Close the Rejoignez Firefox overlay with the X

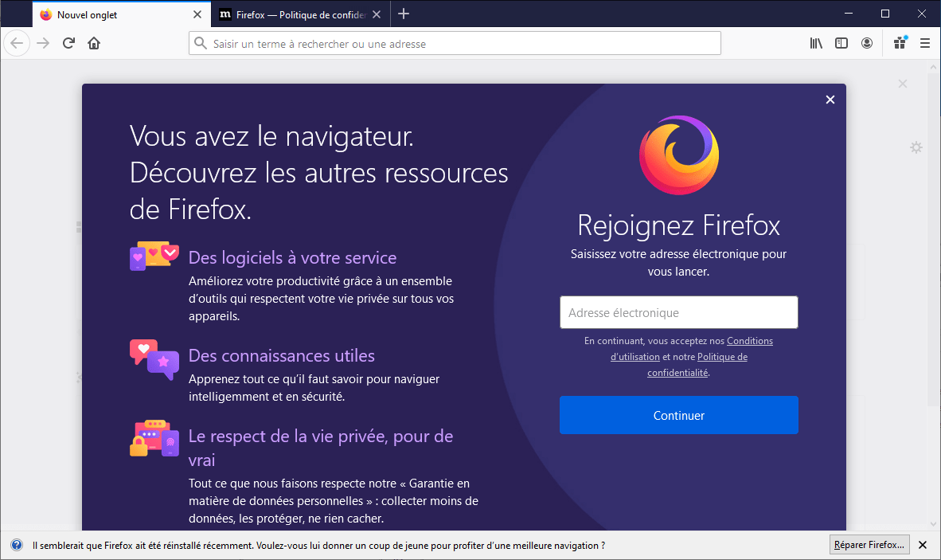click(830, 100)
